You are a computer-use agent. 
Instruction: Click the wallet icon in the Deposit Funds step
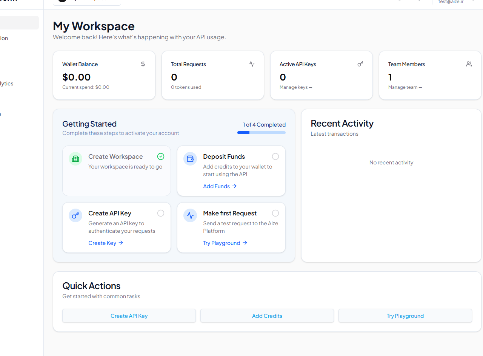tap(190, 159)
